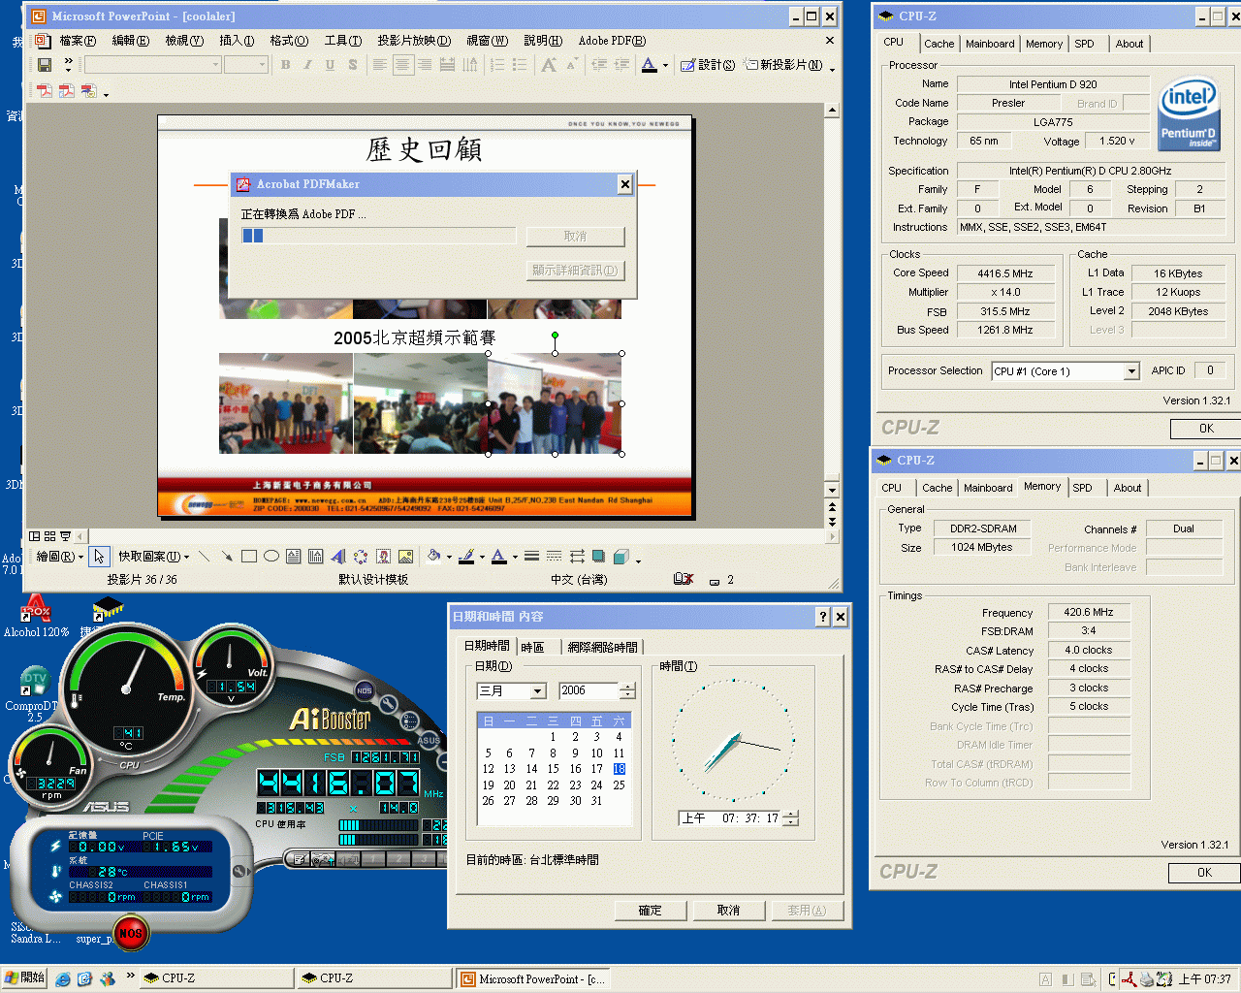1241x993 pixels.
Task: Click the 新投影片 New Slide button
Action: (783, 65)
